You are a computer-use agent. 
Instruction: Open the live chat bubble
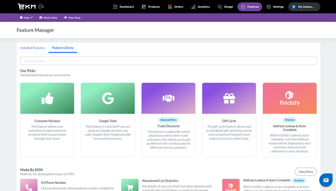(326, 180)
